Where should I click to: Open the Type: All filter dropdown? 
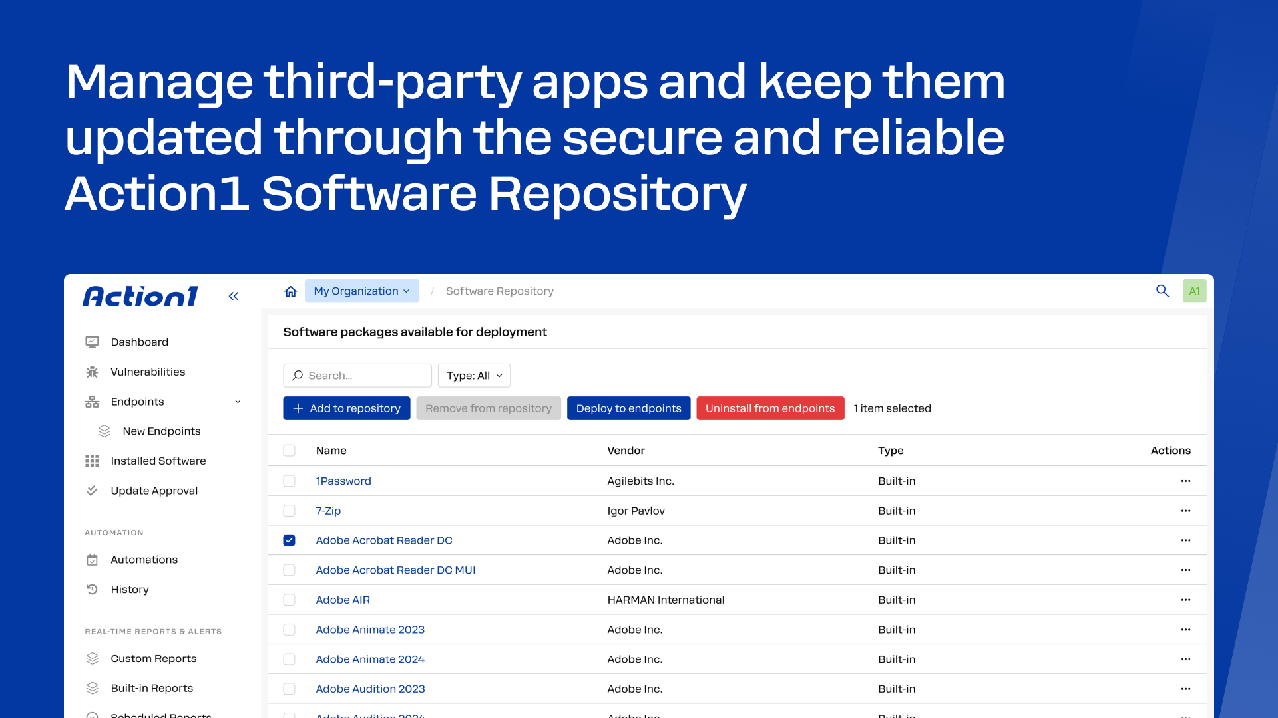coord(474,376)
